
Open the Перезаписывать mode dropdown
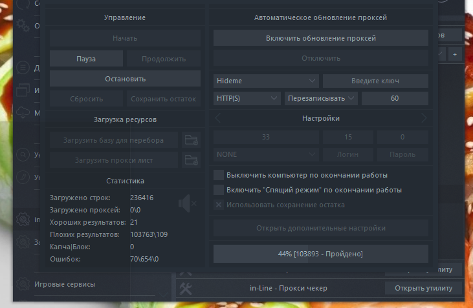(321, 98)
